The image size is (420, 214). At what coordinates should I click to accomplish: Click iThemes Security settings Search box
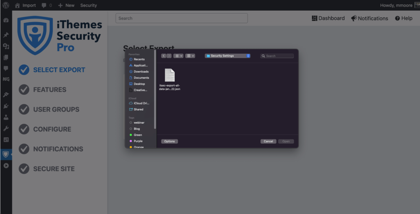tap(182, 18)
